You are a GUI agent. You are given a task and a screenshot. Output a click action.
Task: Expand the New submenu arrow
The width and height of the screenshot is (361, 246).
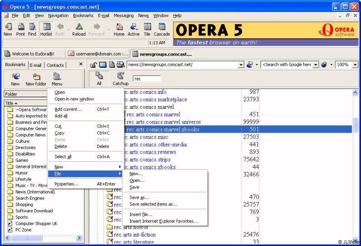(x=120, y=167)
